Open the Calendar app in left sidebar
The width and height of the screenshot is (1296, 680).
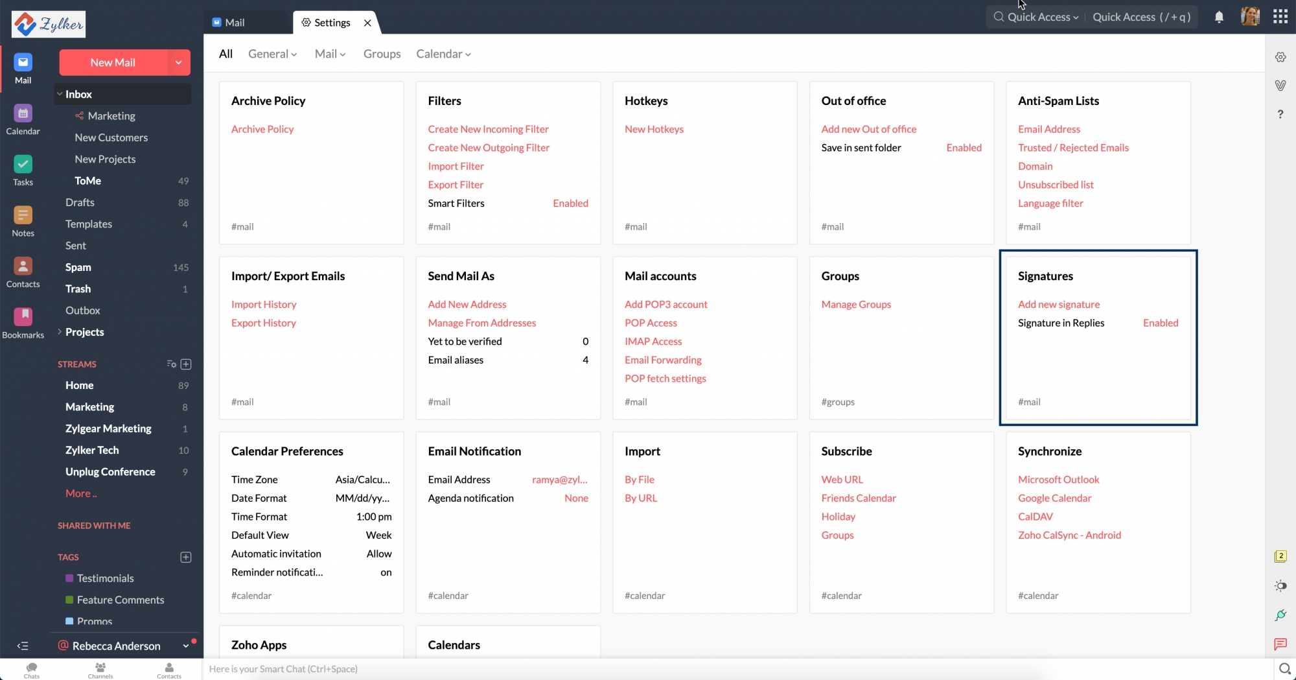(23, 120)
